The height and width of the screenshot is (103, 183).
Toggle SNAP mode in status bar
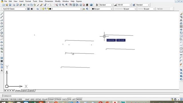point(27,99)
